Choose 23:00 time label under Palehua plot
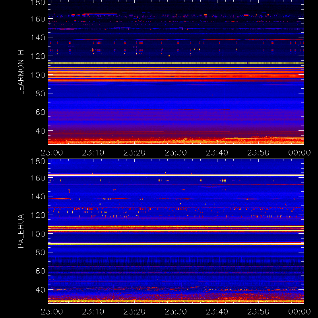The height and width of the screenshot is (318, 318). [x=52, y=312]
